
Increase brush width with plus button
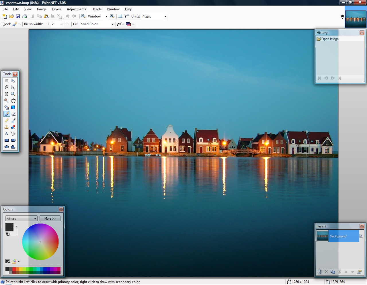67,24
